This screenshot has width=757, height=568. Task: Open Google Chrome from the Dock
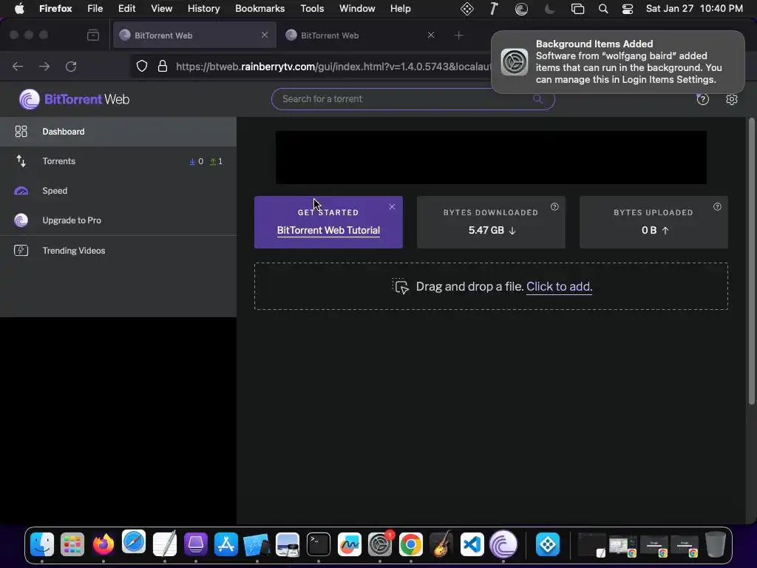[411, 545]
